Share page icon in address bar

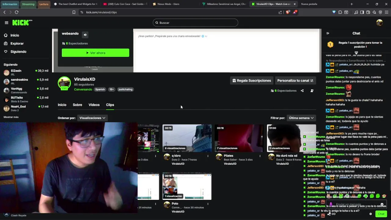click(x=280, y=12)
